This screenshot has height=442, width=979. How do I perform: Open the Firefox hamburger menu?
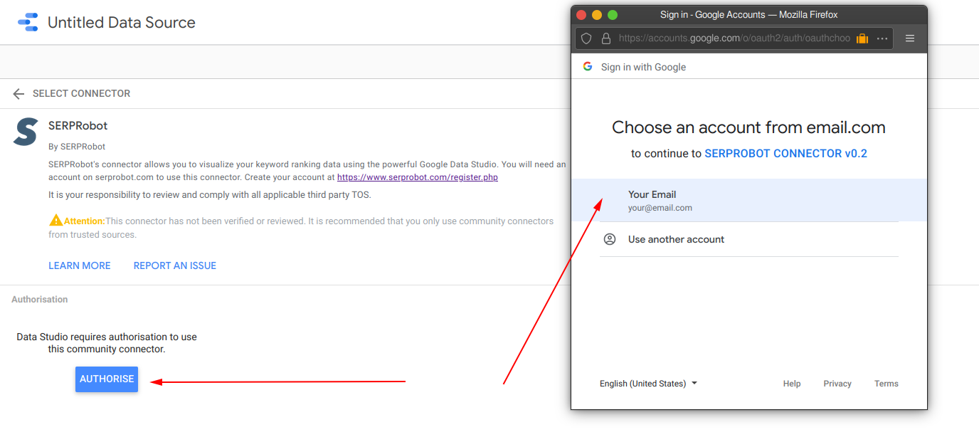[x=910, y=38]
